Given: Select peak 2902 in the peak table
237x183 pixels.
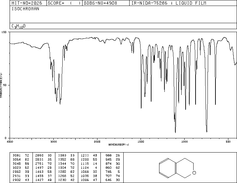Looking at the screenshot, I should coord(17,180).
